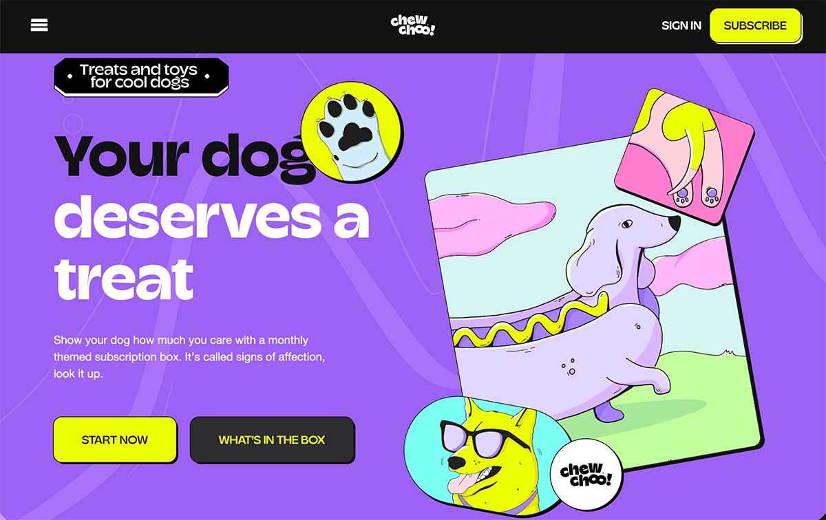The image size is (826, 520).
Task: Click the white 'treat' headline word
Action: coord(124,277)
